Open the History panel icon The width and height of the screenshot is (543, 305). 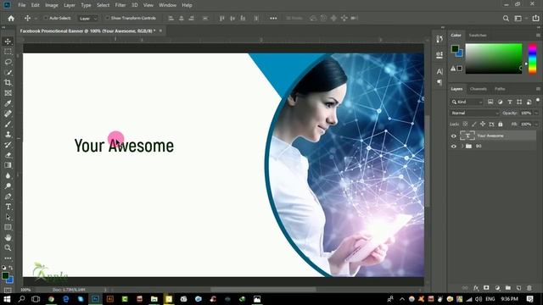439,39
